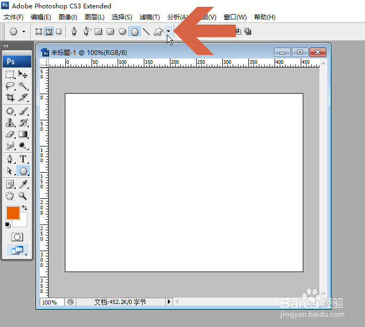The height and width of the screenshot is (327, 365).
Task: Choose Rounded Rectangle shape in options bar
Action: pos(110,31)
